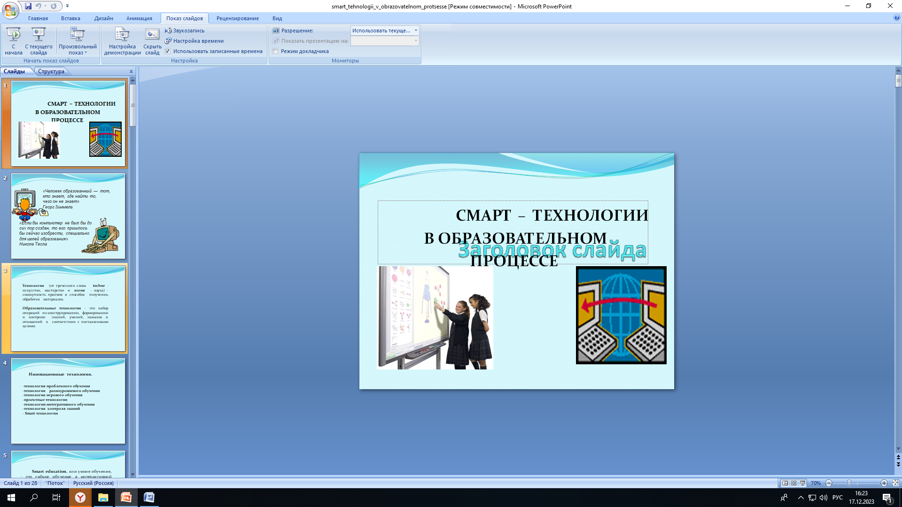The image size is (902, 507).
Task: Click the save icon in quick toolbar
Action: (28, 6)
